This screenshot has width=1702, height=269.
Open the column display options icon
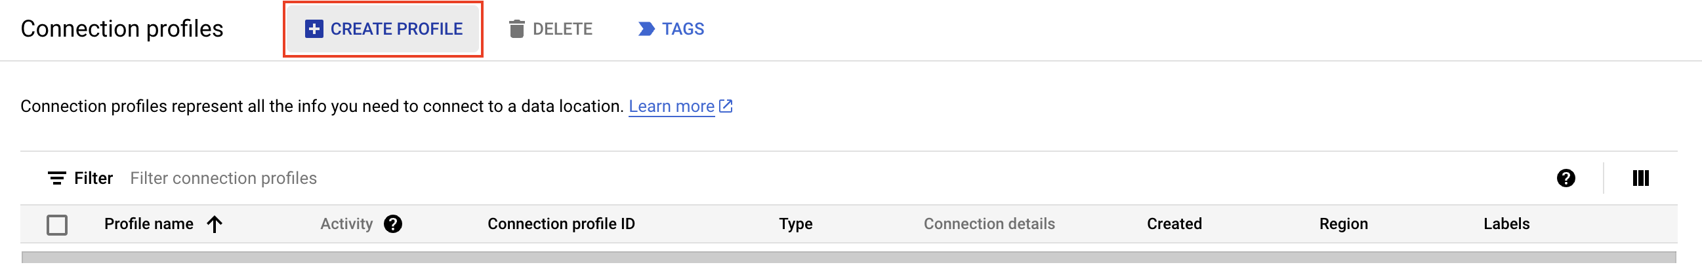pos(1640,178)
